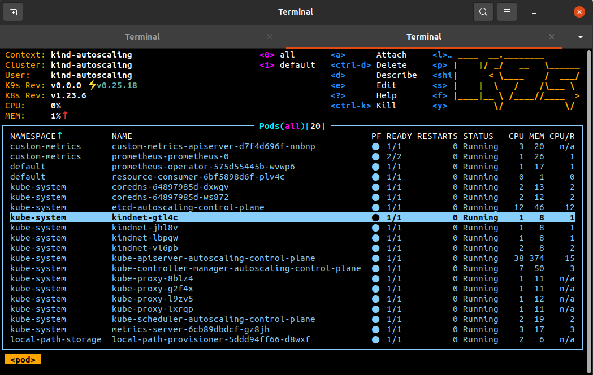Screen dimensions: 593x375
Task: Open the terminal search icon
Action: click(483, 12)
